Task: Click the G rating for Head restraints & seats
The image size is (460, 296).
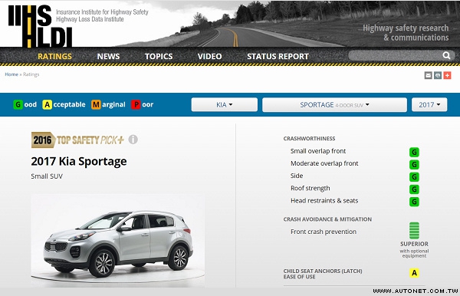Action: point(414,202)
